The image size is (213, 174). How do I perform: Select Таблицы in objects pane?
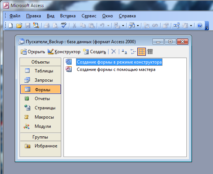pyautogui.click(x=41, y=71)
